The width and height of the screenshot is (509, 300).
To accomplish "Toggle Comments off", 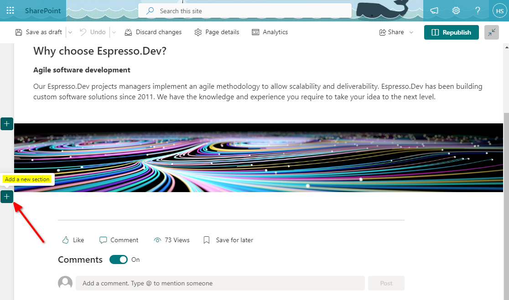I will 119,259.
